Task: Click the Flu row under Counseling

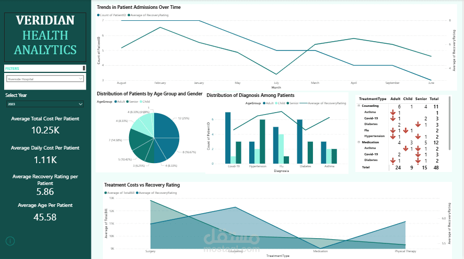Action: pyautogui.click(x=367, y=130)
